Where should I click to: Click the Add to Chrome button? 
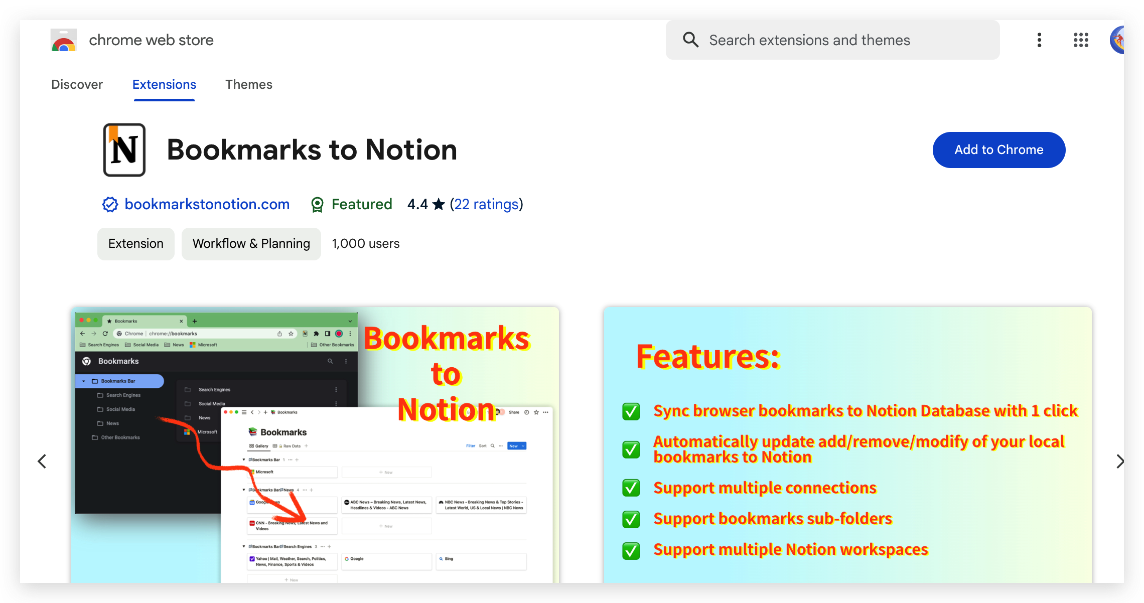[x=998, y=149]
